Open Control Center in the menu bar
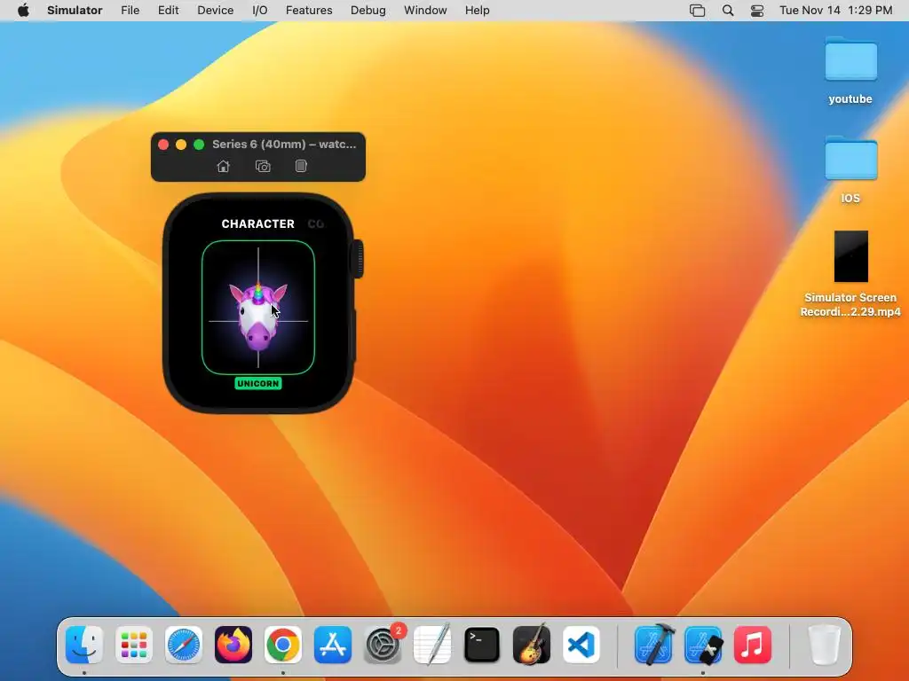This screenshot has height=681, width=909. tap(757, 11)
